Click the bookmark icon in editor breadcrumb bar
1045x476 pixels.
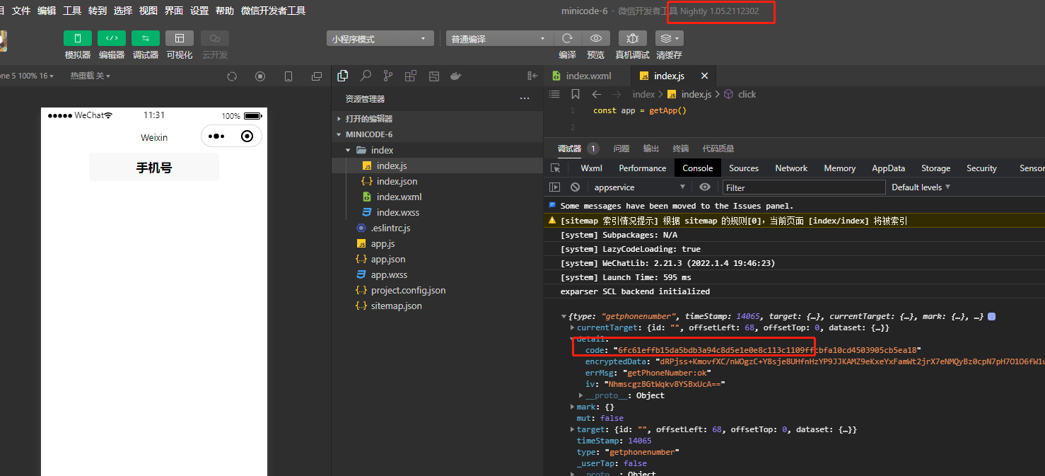[x=576, y=94]
